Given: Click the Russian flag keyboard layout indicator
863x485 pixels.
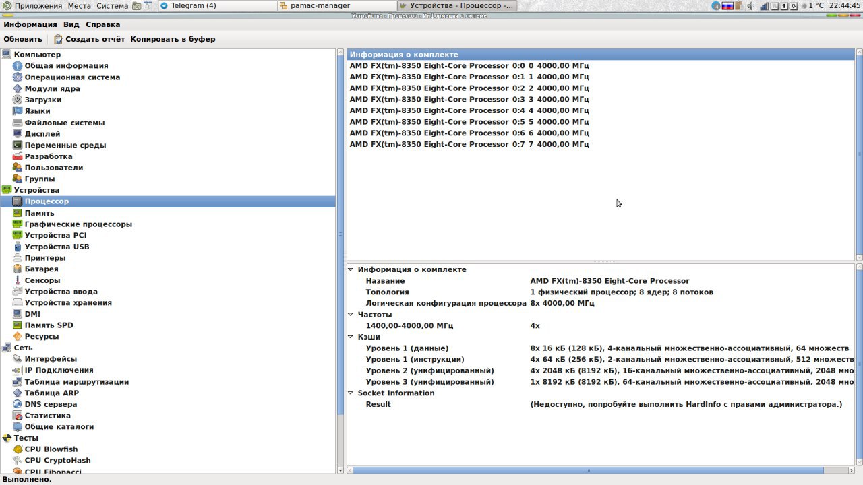Looking at the screenshot, I should (727, 5).
